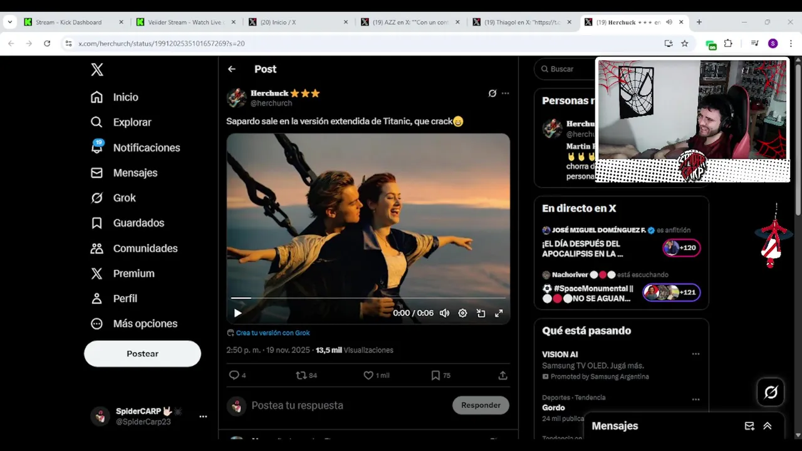Open Gordo trend options dots
The width and height of the screenshot is (802, 451).
tap(695, 400)
